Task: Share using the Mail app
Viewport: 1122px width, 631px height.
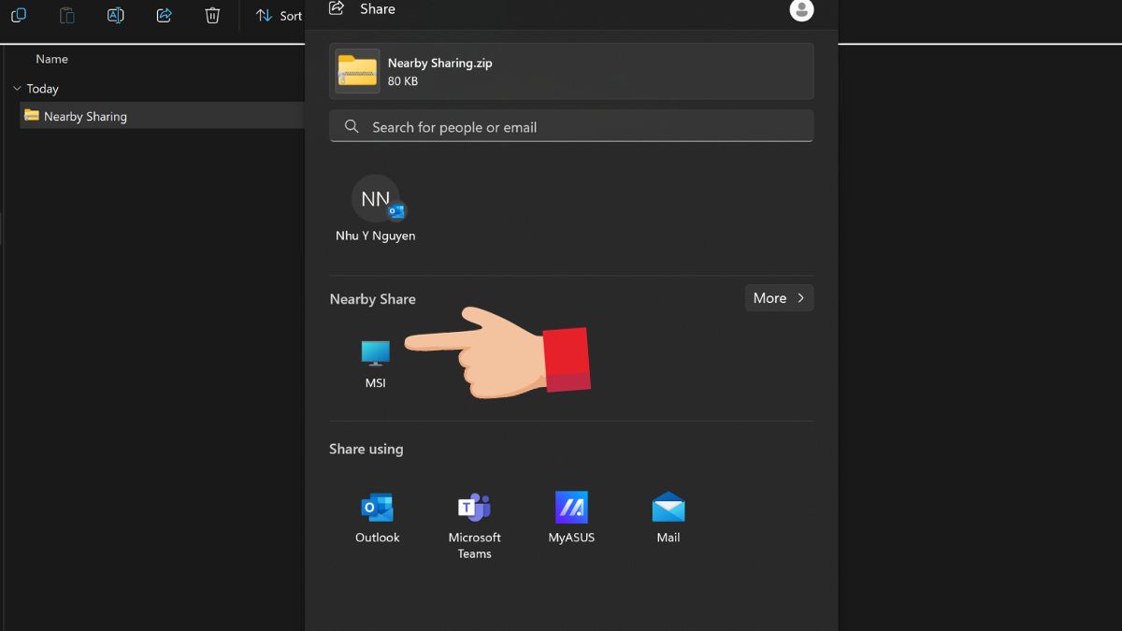Action: (x=668, y=518)
